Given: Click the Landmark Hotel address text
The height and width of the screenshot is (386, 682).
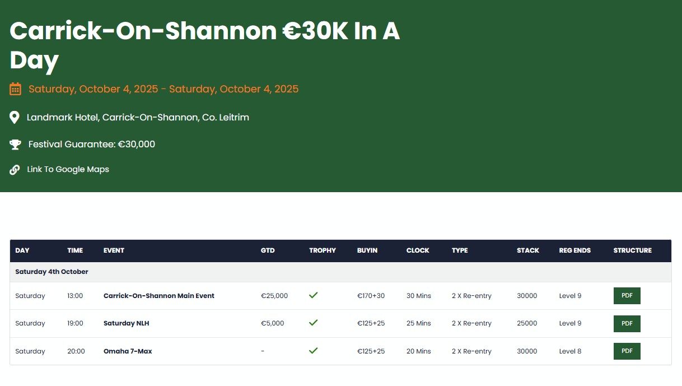Looking at the screenshot, I should [138, 118].
